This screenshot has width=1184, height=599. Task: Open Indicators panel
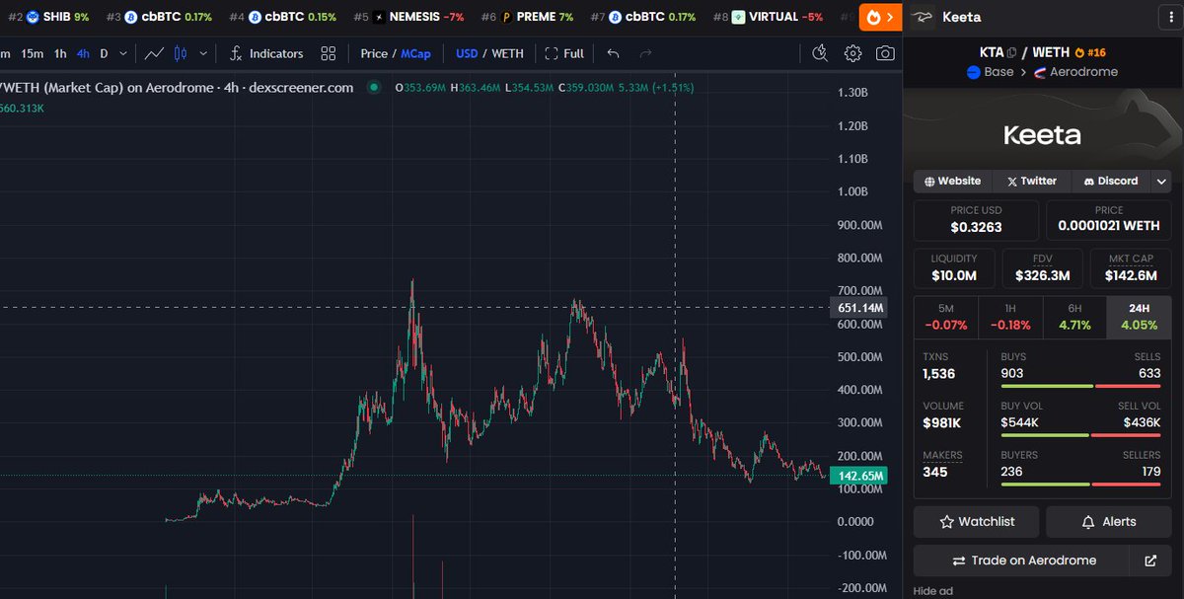point(265,53)
